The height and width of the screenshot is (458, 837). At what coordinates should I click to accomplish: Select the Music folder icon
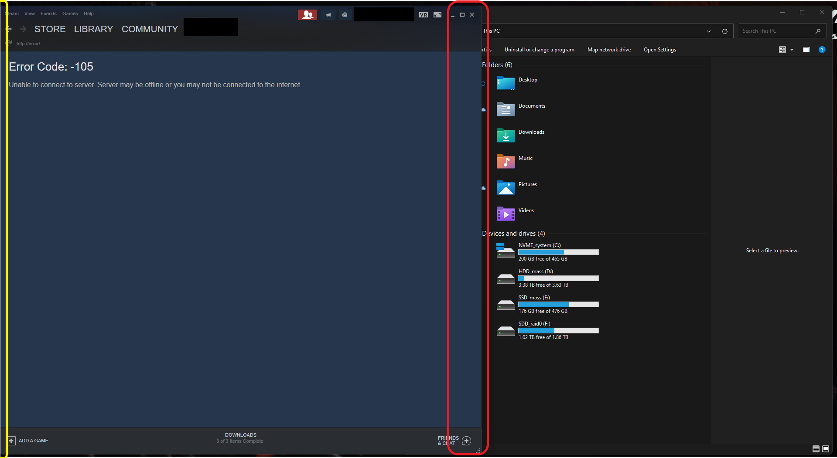click(506, 161)
